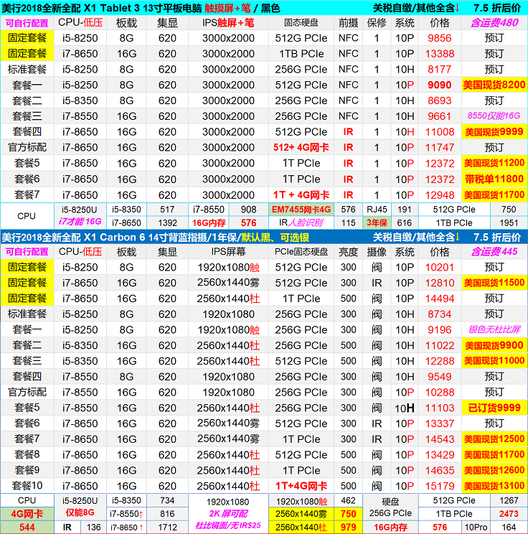Click the magenta note 银色无杜比屏
Screen dimensions: 528x534
point(494,329)
